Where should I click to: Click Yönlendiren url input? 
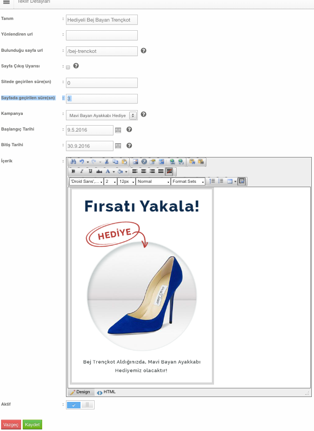coord(102,35)
